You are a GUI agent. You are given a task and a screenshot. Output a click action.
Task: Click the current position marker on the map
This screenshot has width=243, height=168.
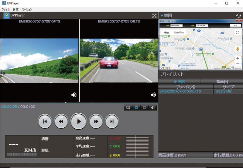[201, 49]
